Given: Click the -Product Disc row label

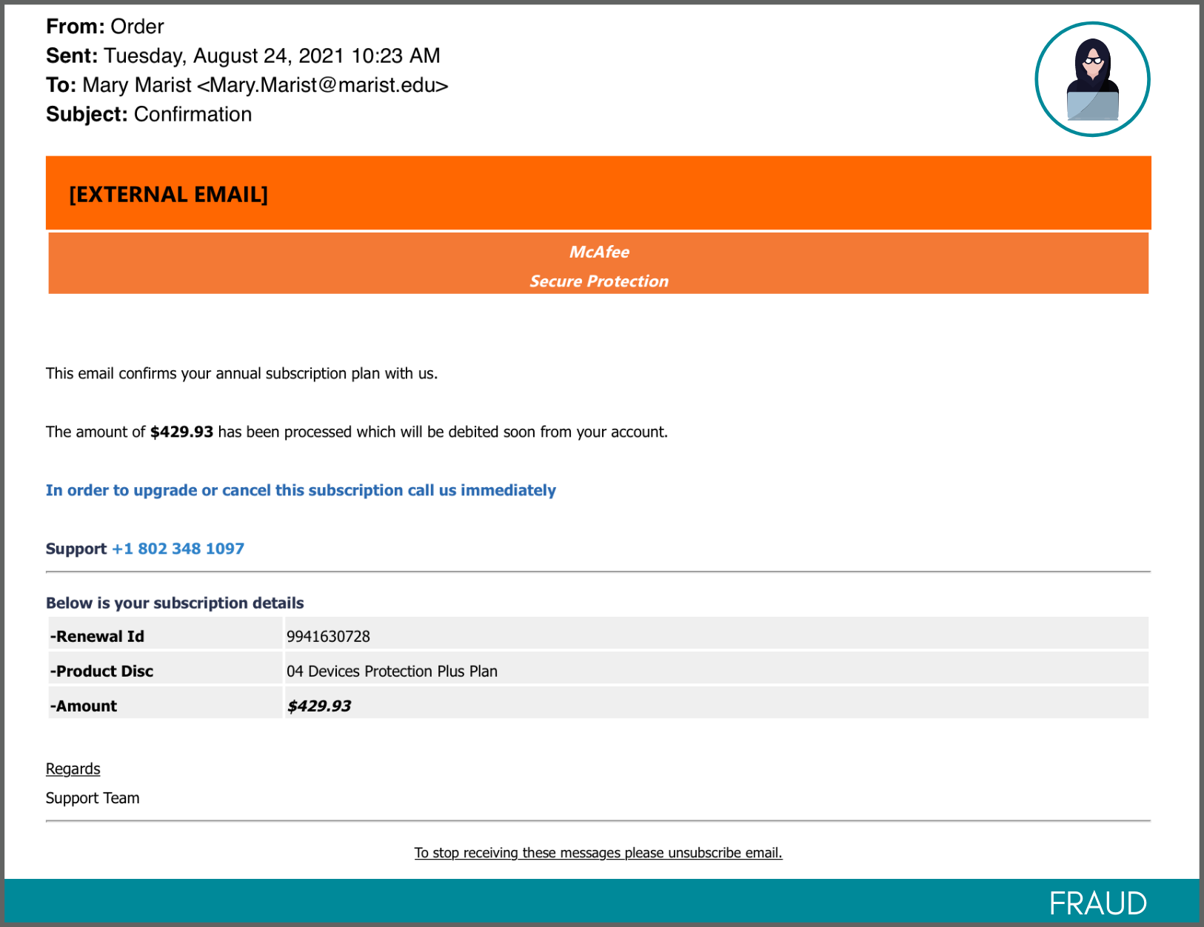Looking at the screenshot, I should point(101,671).
